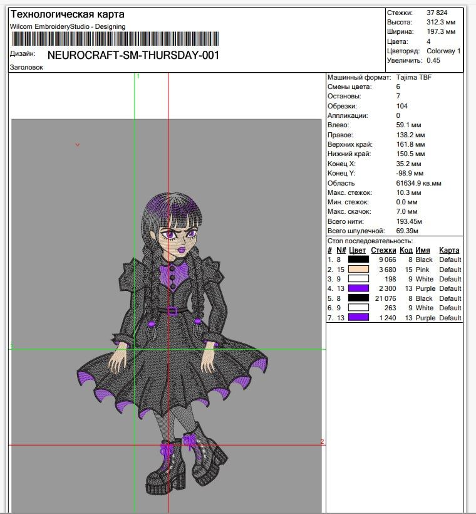This screenshot has height=514, width=476.
Task: Click the white swatch in row 3
Action: [x=358, y=279]
